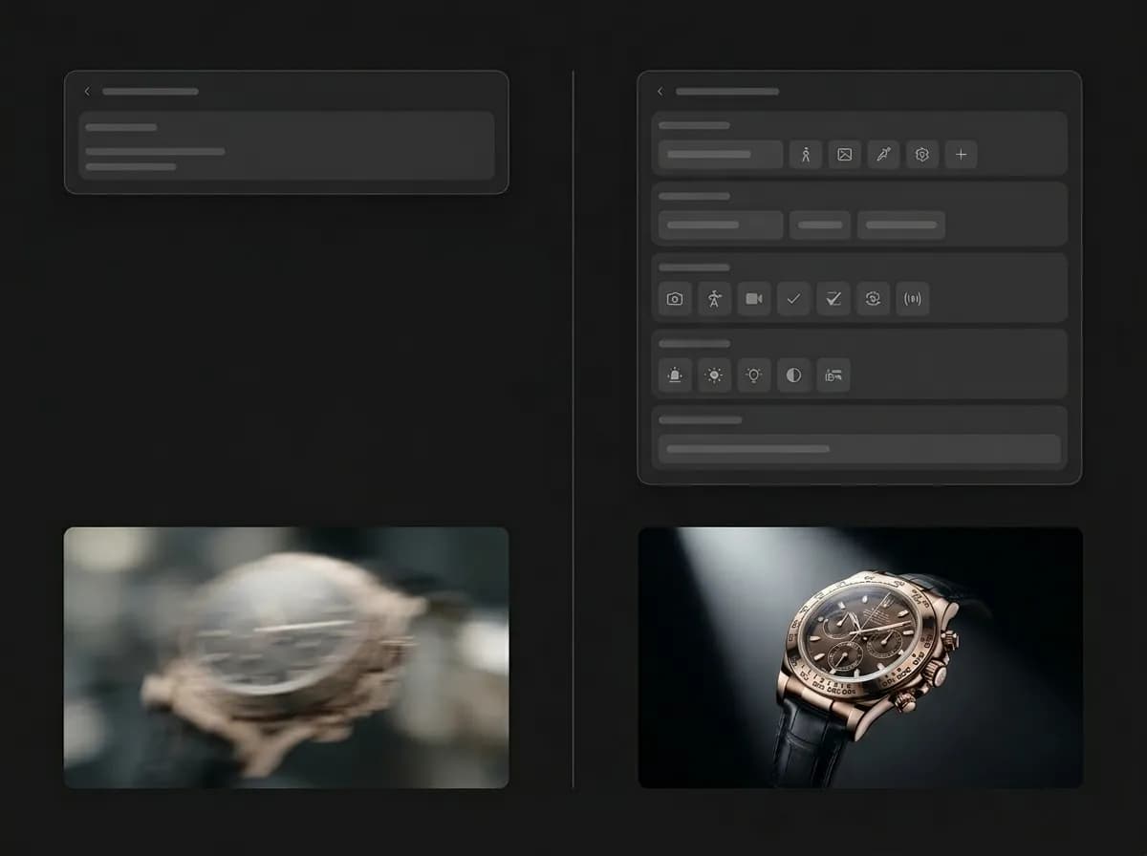1147x856 pixels.
Task: Select the half-circle contrast icon
Action: pyautogui.click(x=793, y=375)
